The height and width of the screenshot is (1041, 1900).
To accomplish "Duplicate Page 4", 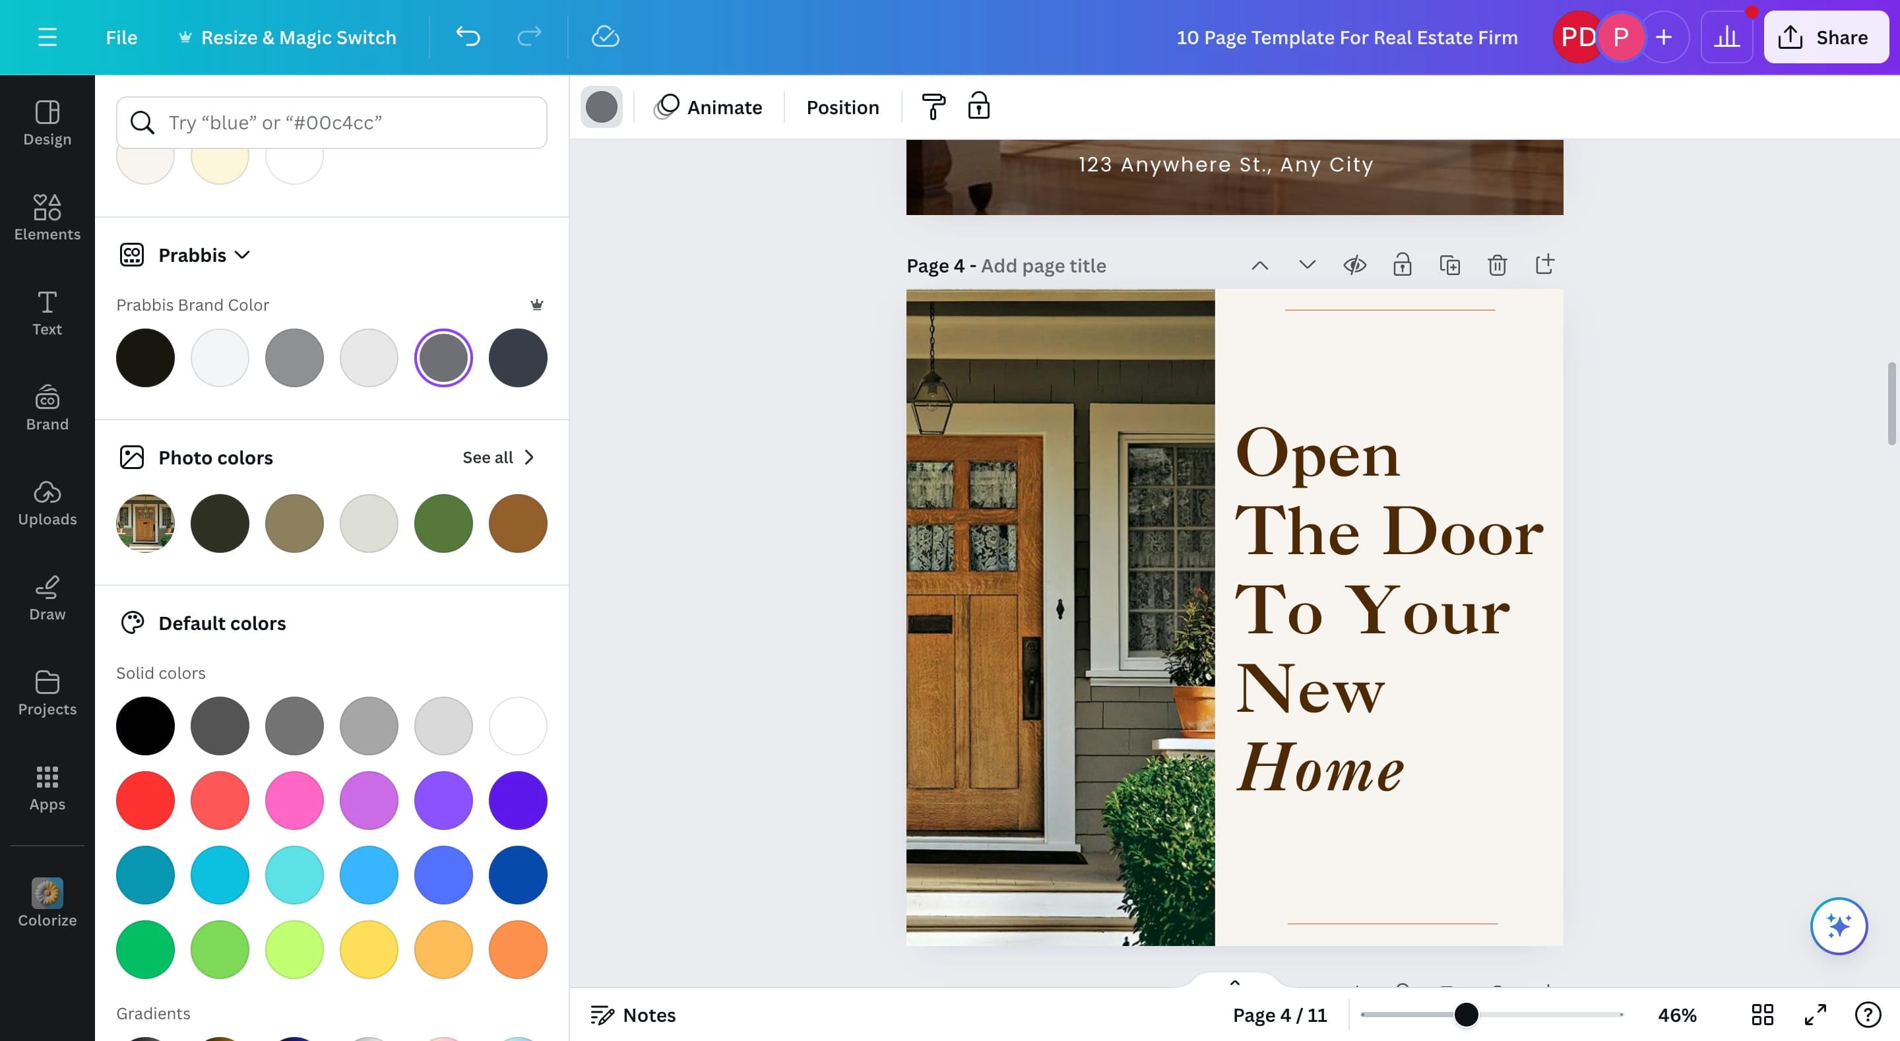I will (x=1449, y=265).
